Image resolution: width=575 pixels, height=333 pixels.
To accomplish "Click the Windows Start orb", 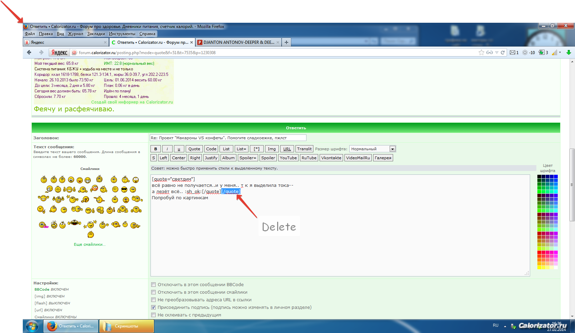I will click(32, 326).
